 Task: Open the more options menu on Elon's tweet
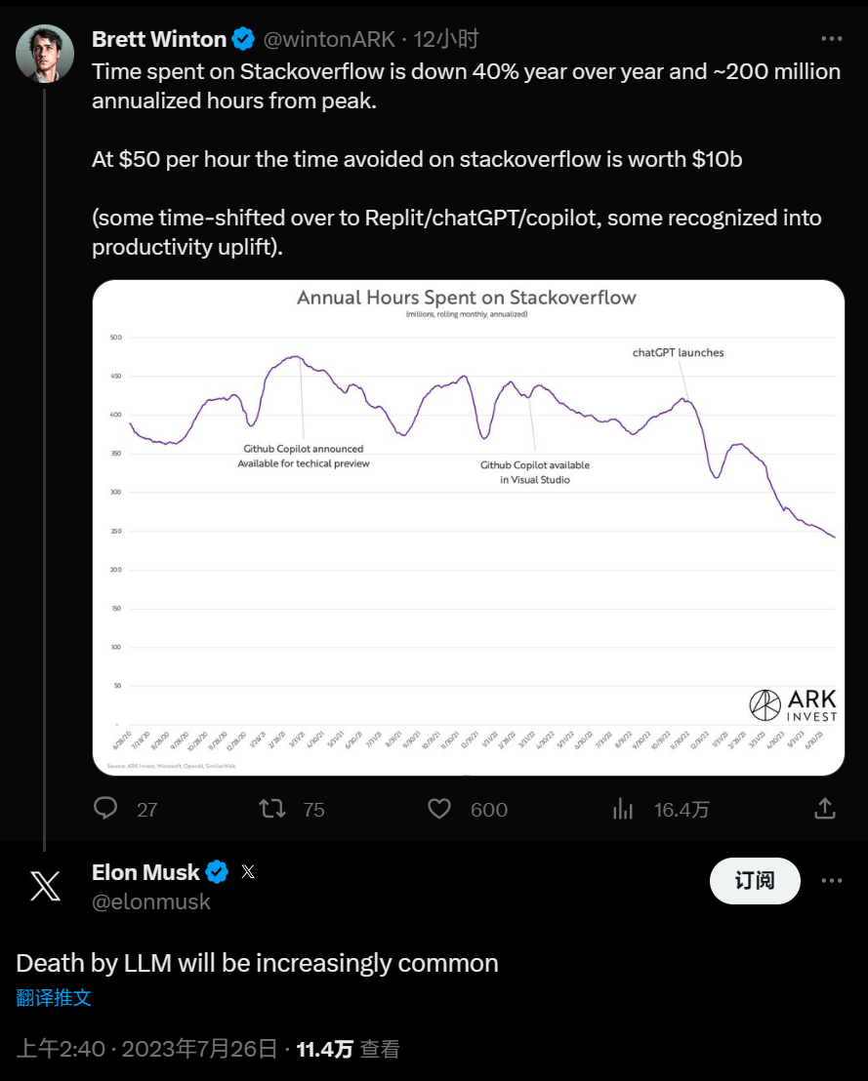[831, 881]
